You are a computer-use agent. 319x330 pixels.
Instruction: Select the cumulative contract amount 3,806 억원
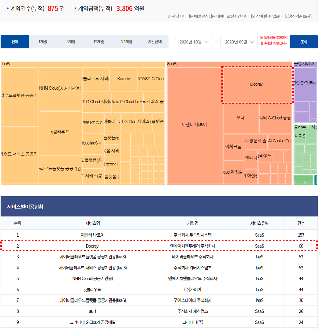click(130, 8)
